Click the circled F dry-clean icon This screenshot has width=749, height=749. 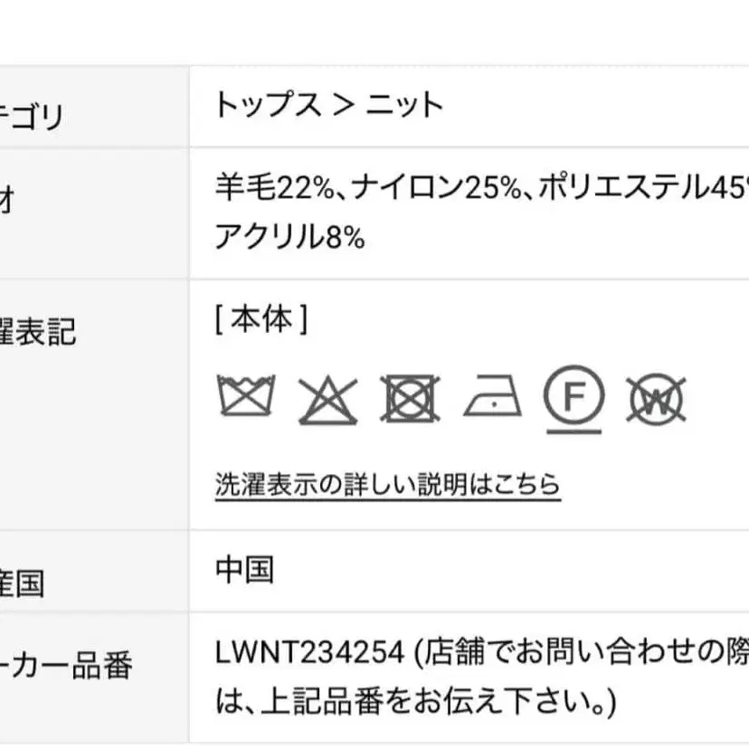[574, 396]
